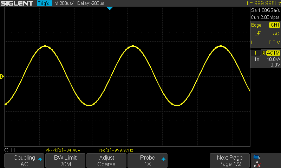
Task: Click the blue arrow on Probe softkey
Action: point(163,159)
